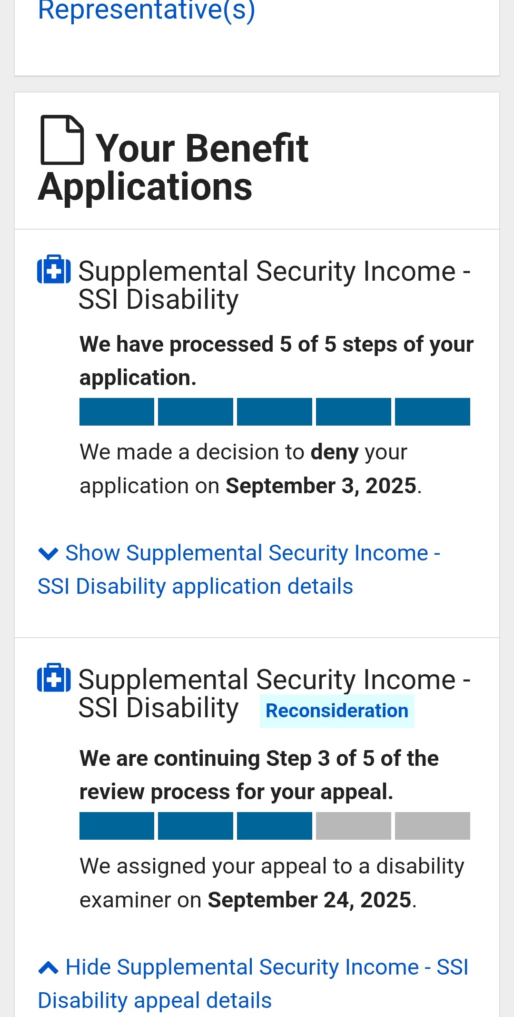Click the third blue segment of appeal progress
The width and height of the screenshot is (514, 1017).
(x=274, y=826)
